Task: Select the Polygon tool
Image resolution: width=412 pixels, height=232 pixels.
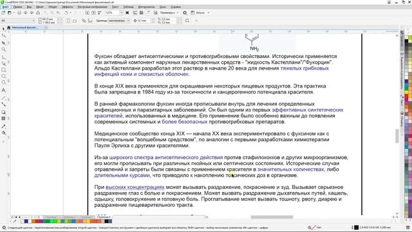Action: [x=4, y=82]
